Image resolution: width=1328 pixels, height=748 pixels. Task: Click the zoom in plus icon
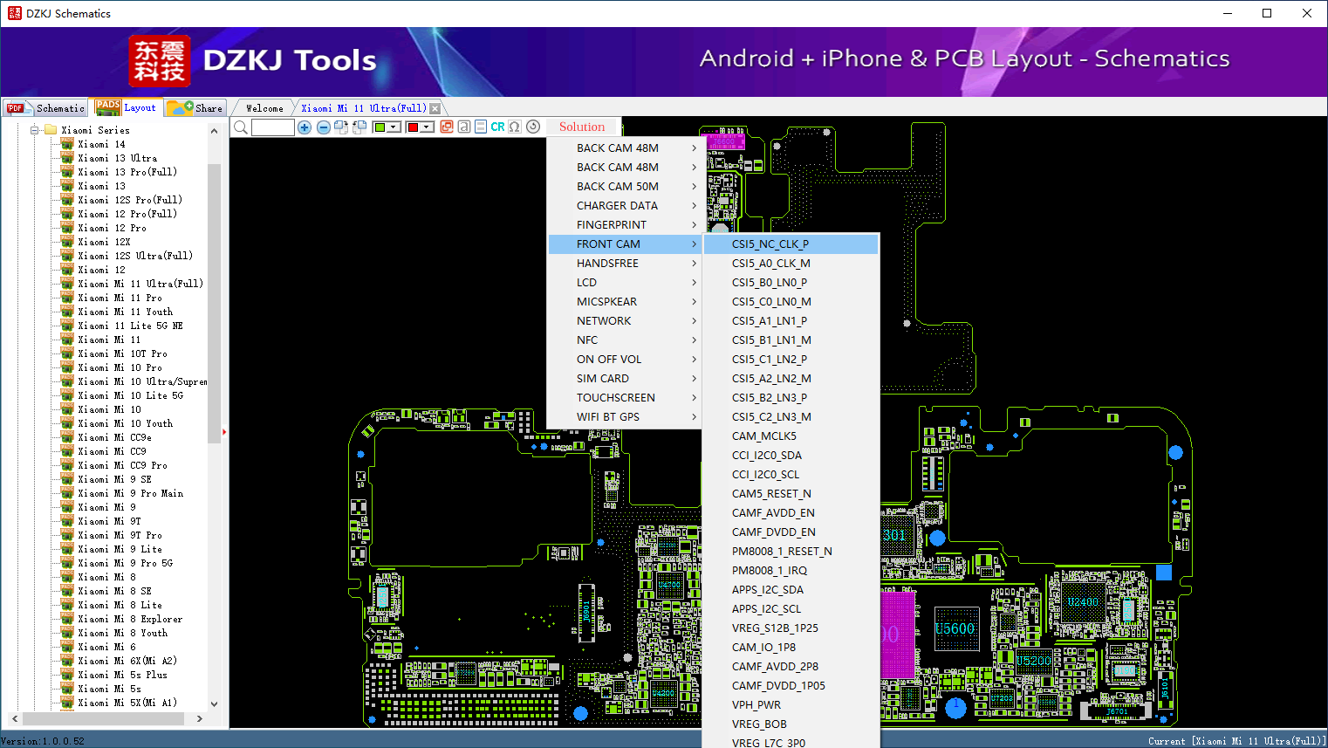305,127
